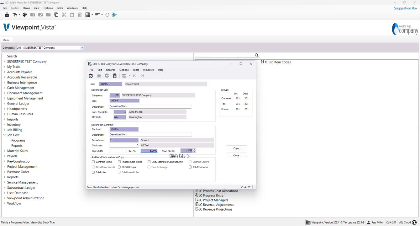Click the destination Job number field
This screenshot has width=420, height=226.
point(124,101)
